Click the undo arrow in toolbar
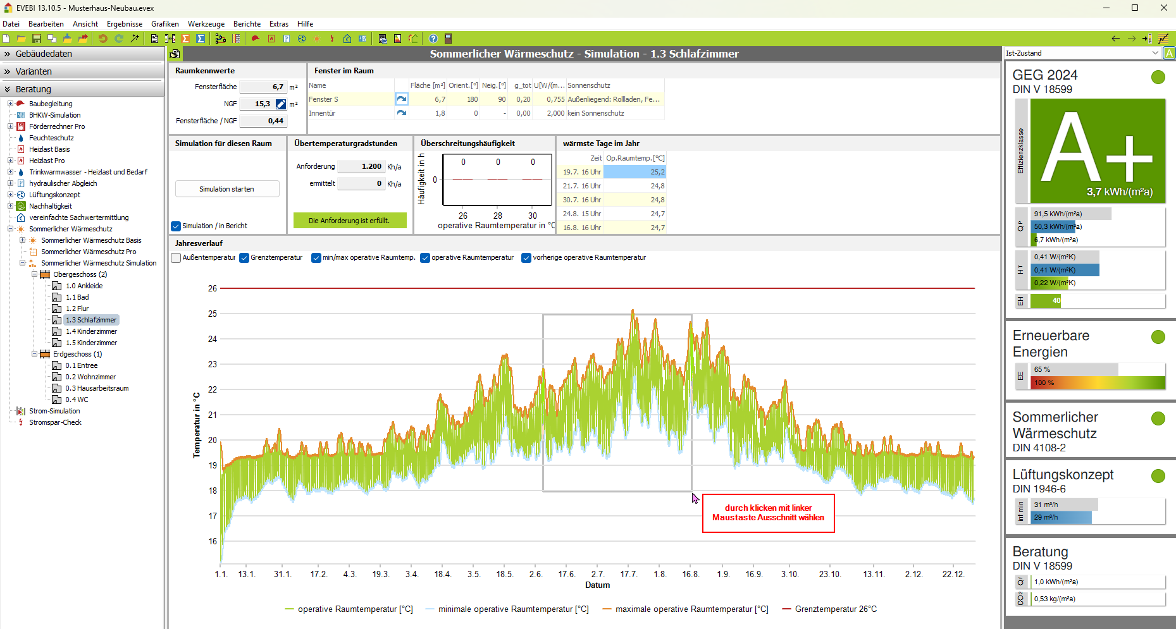Viewport: 1176px width, 629px height. [x=102, y=39]
